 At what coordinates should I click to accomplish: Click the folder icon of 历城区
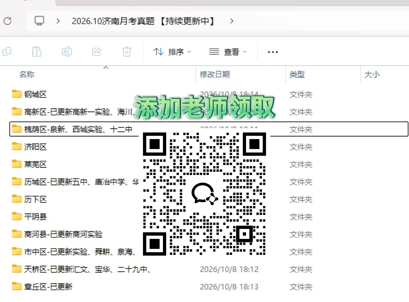pos(17,181)
